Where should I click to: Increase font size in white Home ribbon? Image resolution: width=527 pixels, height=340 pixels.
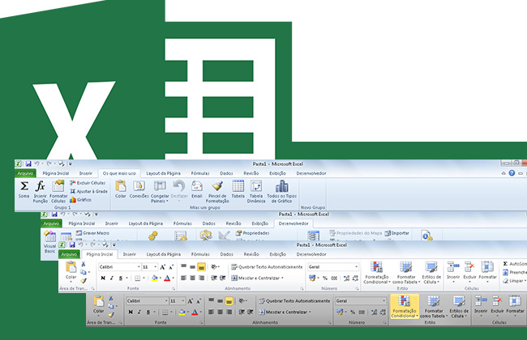pos(163,267)
